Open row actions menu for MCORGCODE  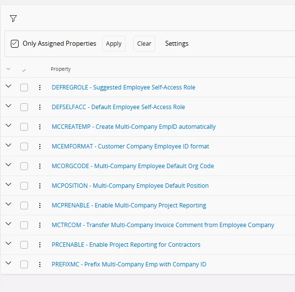40,166
